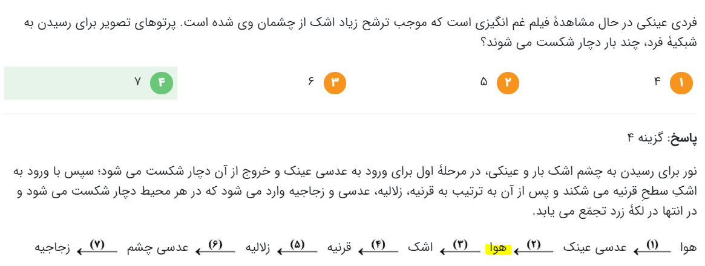Viewport: 705px width, 266px height.
Task: Select orange option 1 circle
Action: [681, 83]
